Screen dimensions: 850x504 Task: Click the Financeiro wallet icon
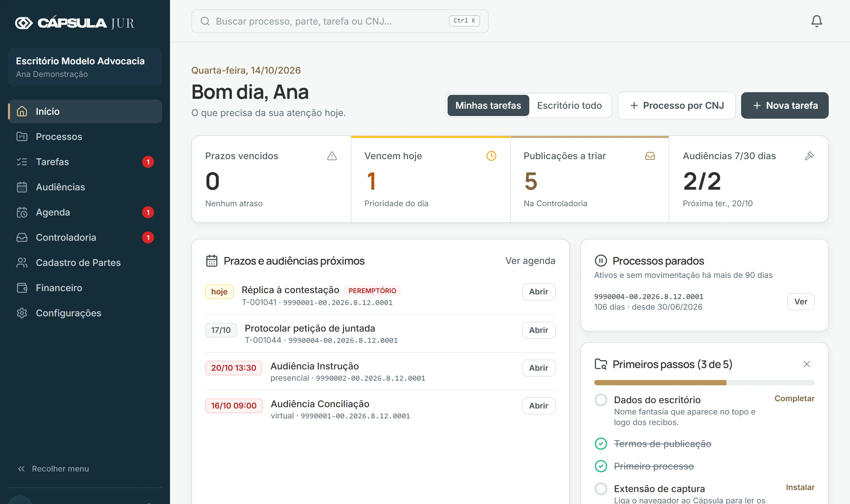point(22,288)
